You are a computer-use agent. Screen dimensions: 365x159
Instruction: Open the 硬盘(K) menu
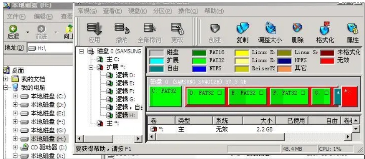tap(138, 11)
